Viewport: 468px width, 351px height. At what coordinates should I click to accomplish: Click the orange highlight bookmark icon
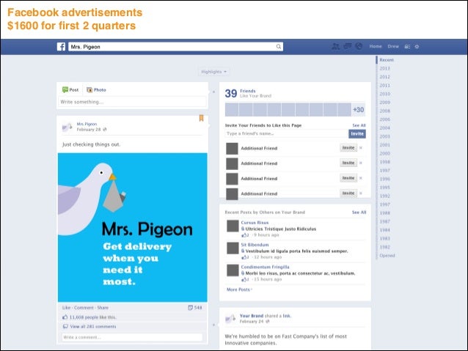point(202,119)
